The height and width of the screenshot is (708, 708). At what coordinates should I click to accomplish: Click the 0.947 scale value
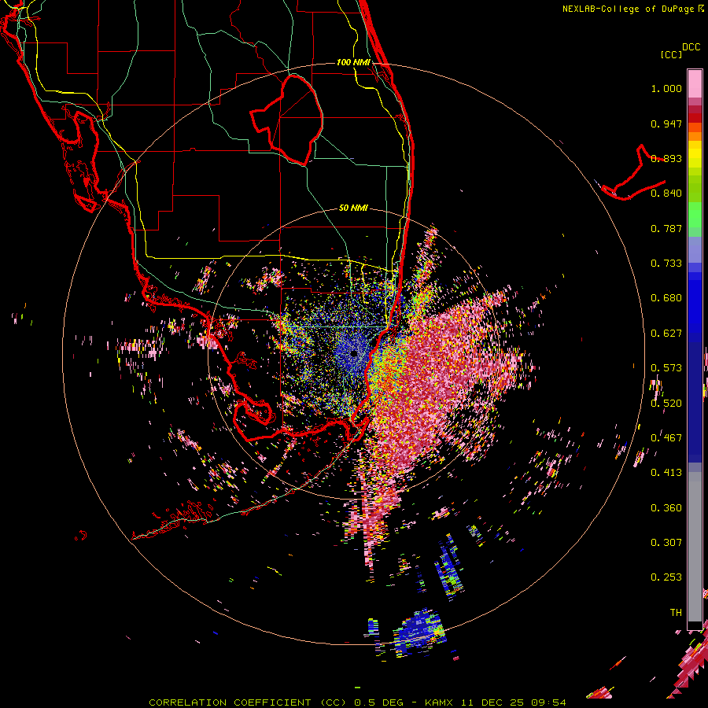[666, 124]
